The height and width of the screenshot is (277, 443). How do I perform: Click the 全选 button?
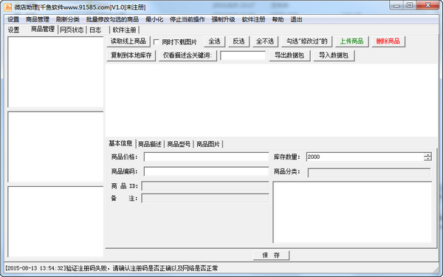point(214,41)
